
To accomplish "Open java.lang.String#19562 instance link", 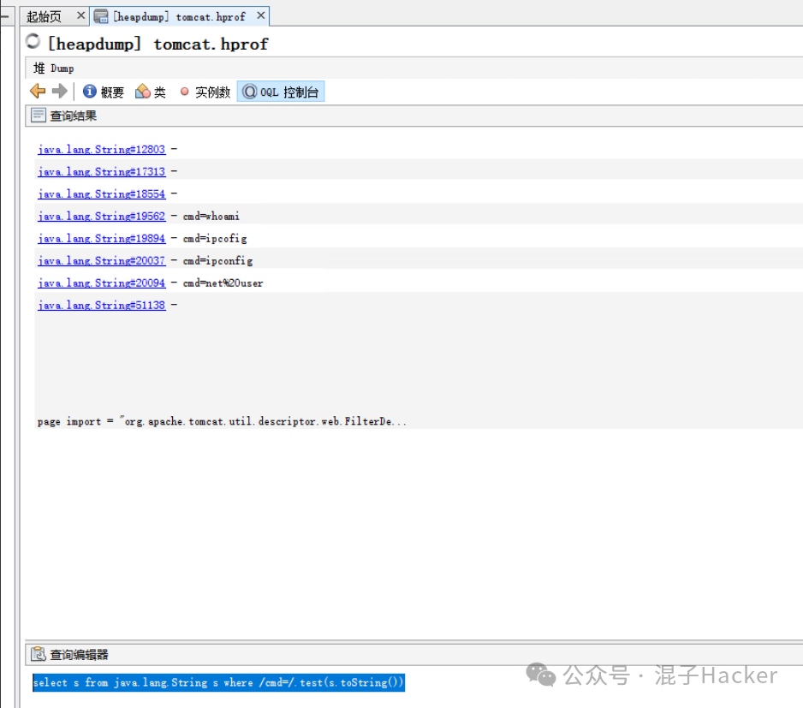I will pos(101,217).
